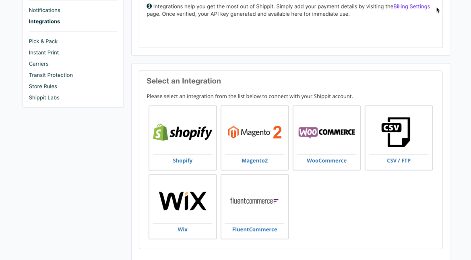Click the info icon beside Integrations text
This screenshot has height=260, width=471.
tap(149, 6)
